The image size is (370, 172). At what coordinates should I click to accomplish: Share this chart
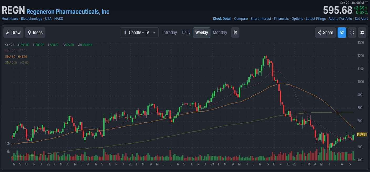(x=325, y=33)
